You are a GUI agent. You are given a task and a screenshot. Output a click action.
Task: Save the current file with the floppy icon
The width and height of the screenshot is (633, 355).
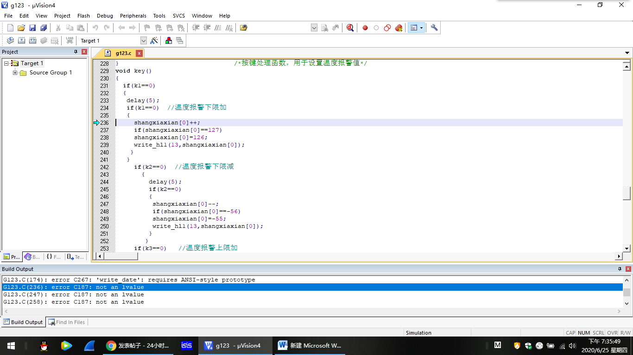pyautogui.click(x=32, y=28)
